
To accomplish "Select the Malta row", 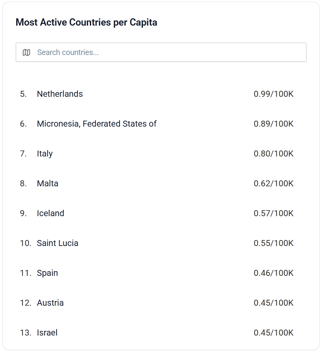I will 48,183.
